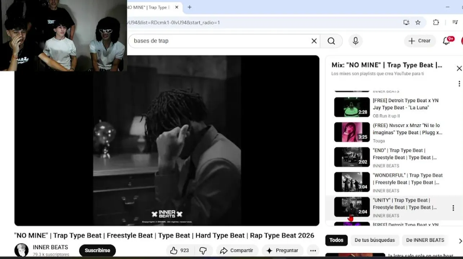Click the browser address bar URL

tap(173, 23)
